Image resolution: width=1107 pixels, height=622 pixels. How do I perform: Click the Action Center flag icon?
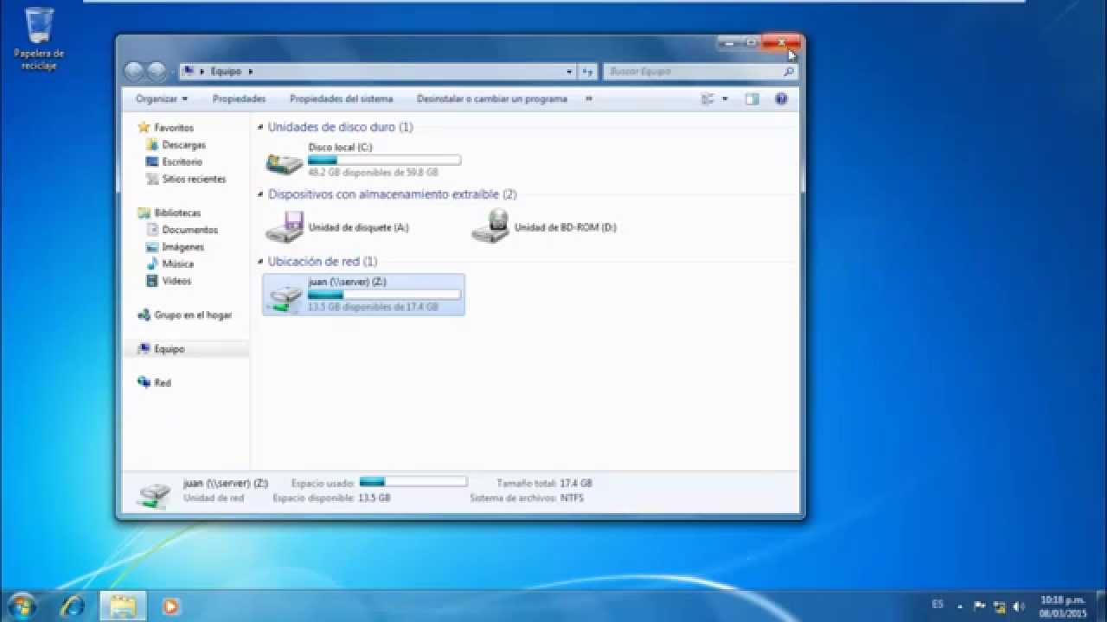(x=980, y=606)
